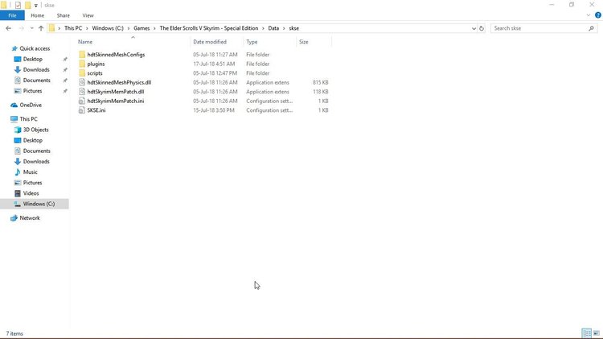Navigate to This PC in breadcrumb

73,28
